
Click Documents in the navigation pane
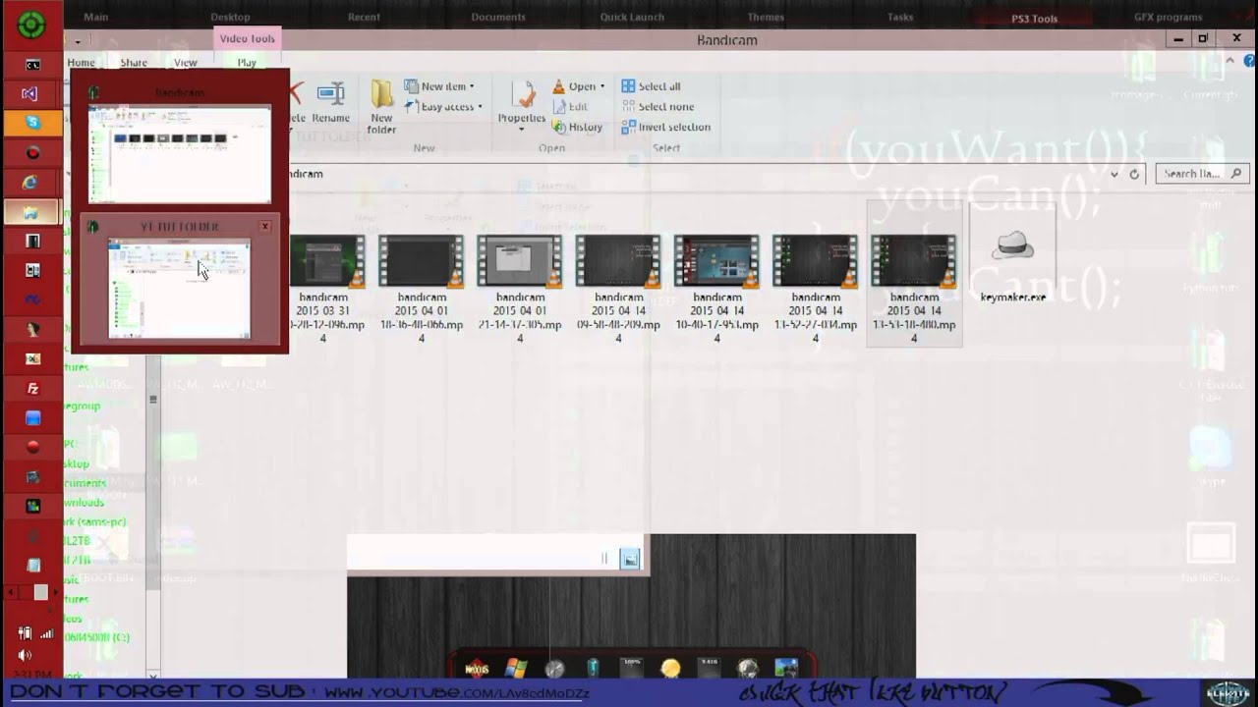tap(85, 483)
